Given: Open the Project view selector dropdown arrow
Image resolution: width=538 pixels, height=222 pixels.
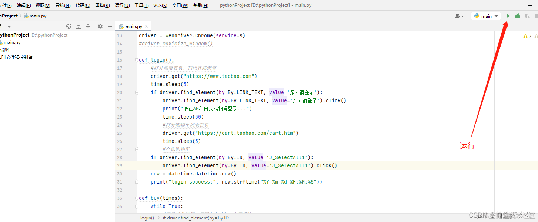Looking at the screenshot, I should (x=9, y=27).
